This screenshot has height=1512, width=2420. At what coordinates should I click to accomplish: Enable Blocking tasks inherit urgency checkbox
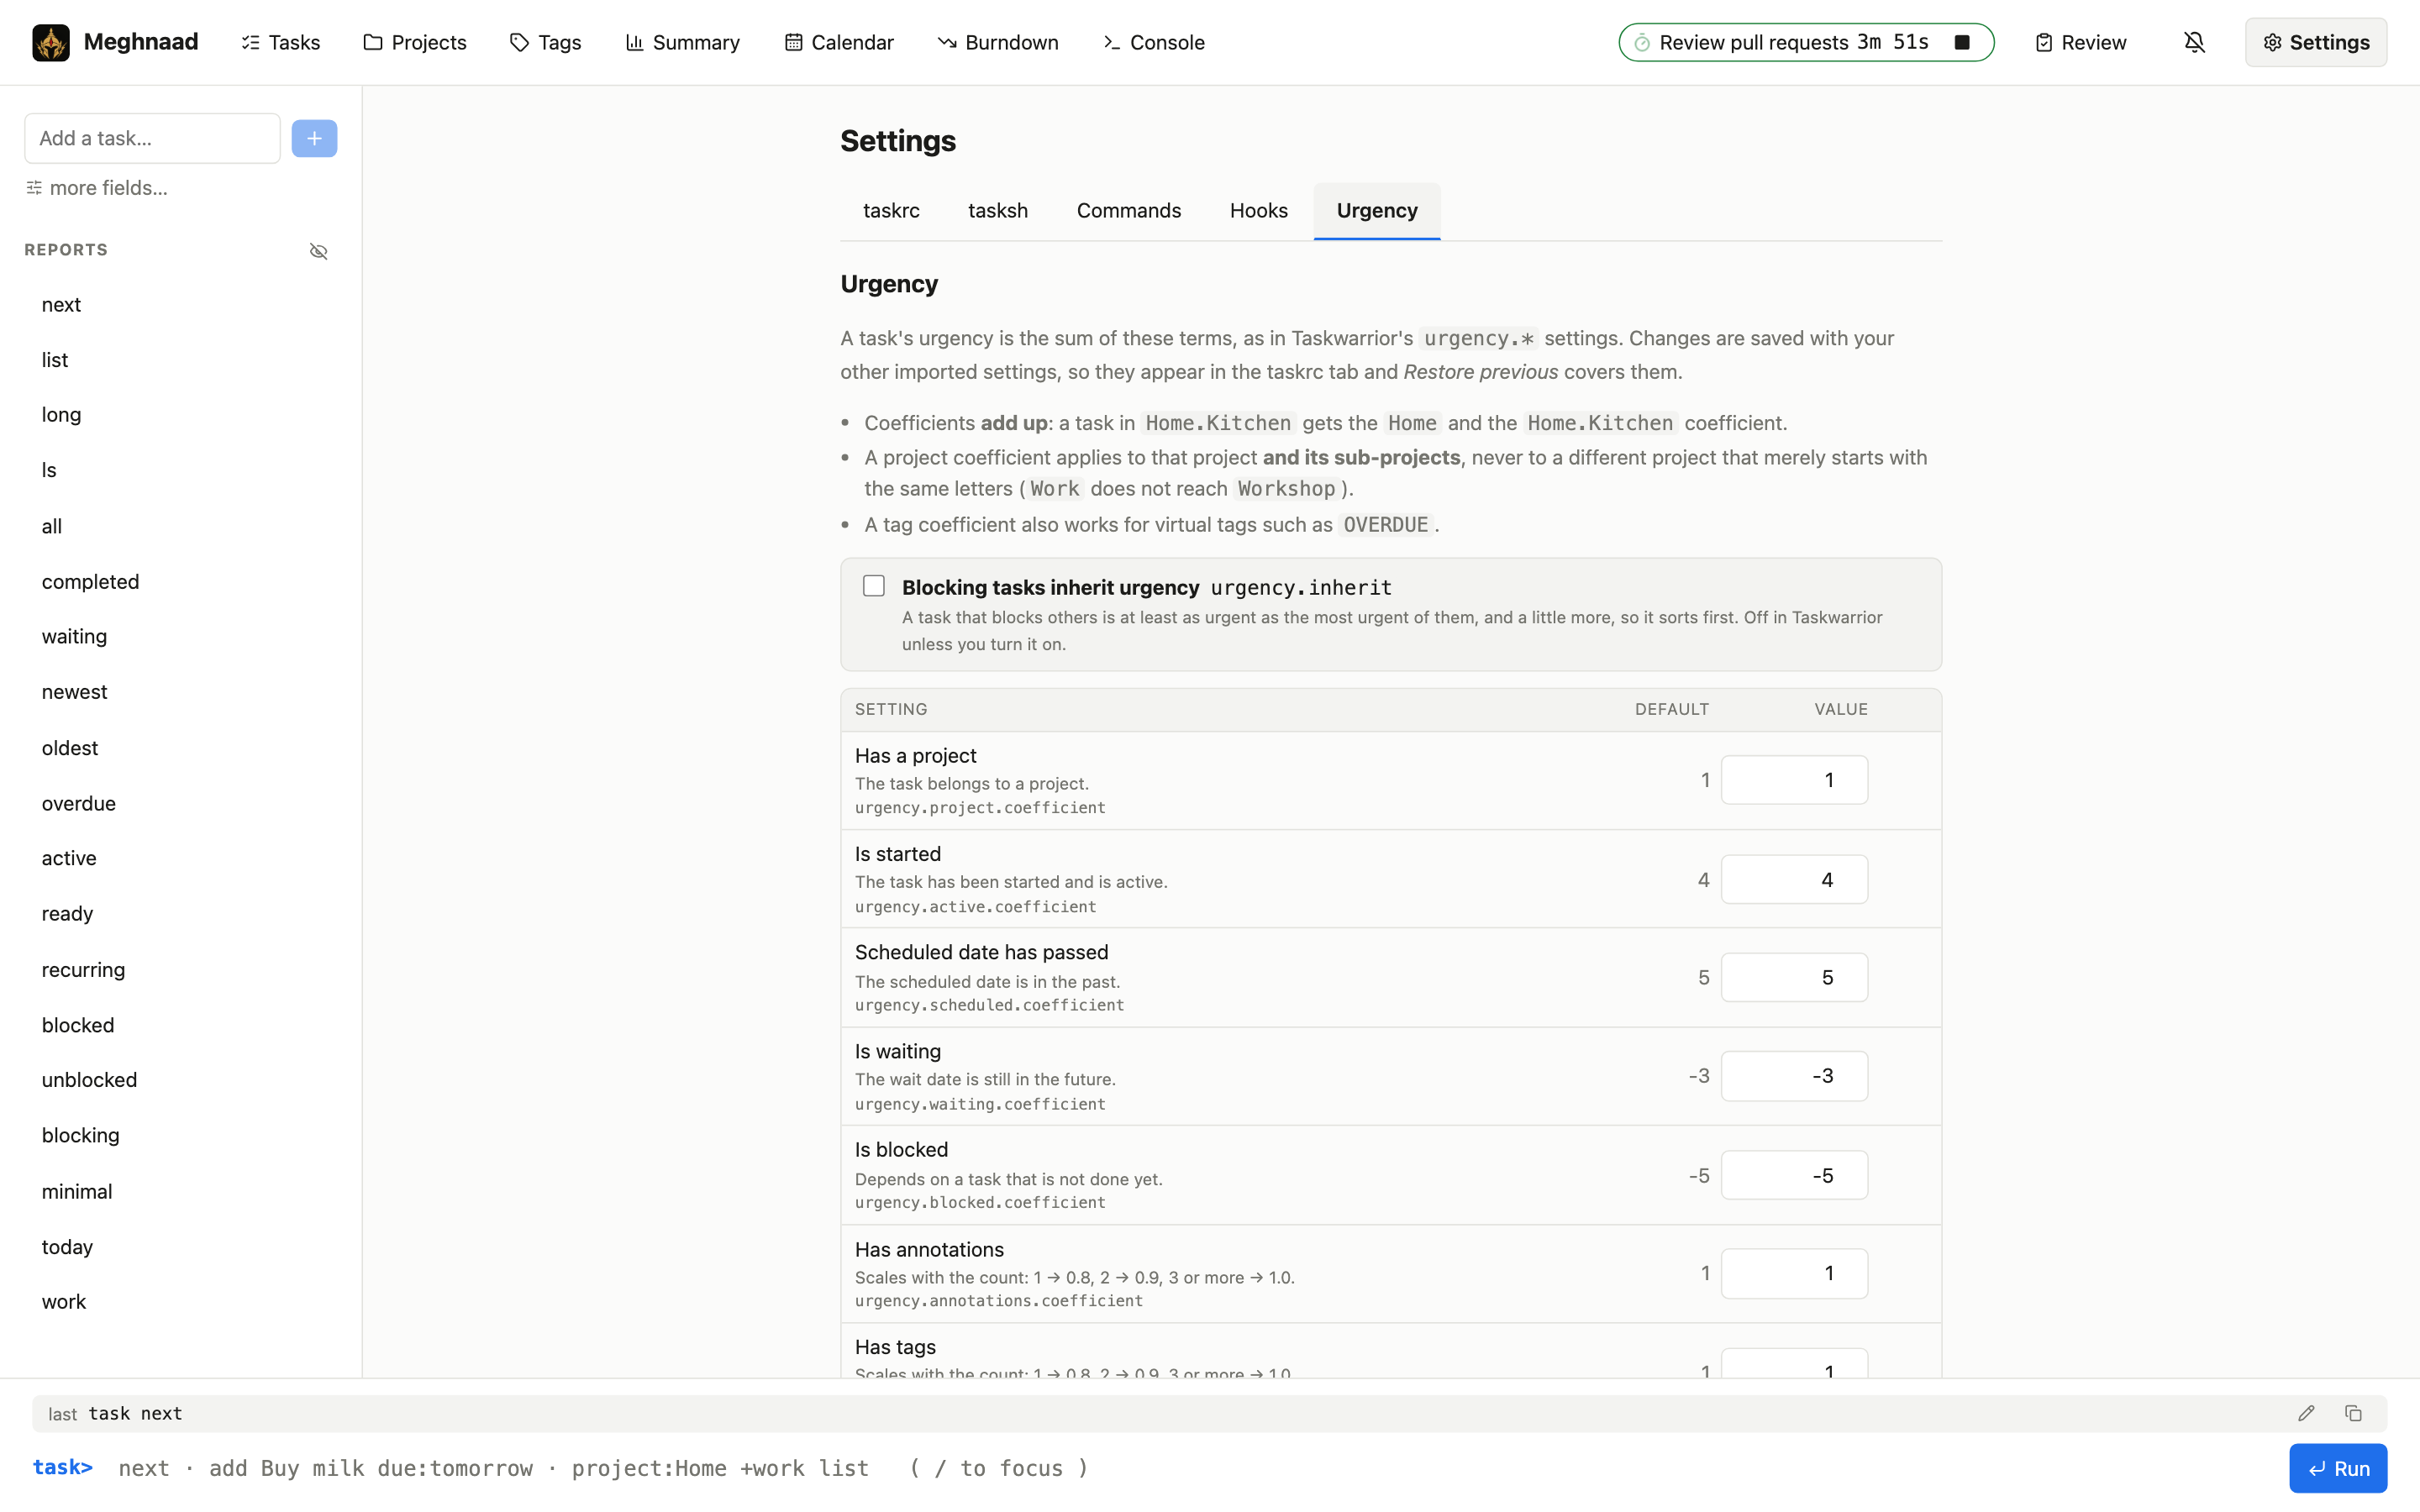tap(874, 586)
